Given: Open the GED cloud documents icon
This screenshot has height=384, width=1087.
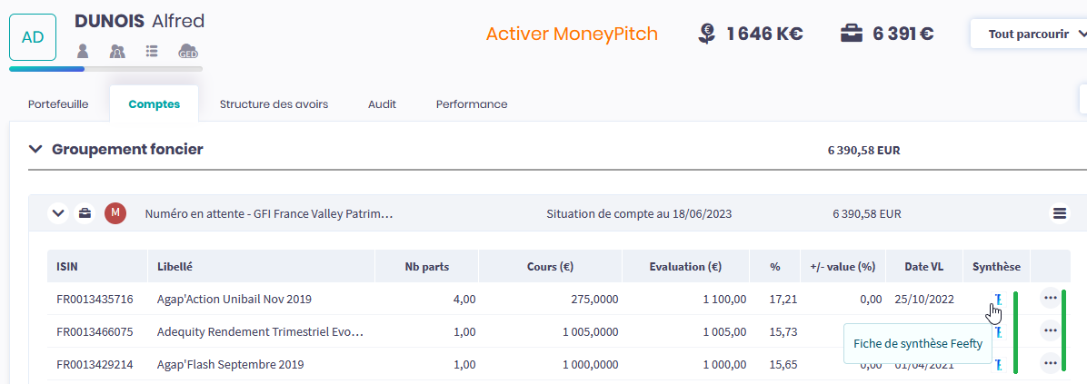Looking at the screenshot, I should (188, 51).
